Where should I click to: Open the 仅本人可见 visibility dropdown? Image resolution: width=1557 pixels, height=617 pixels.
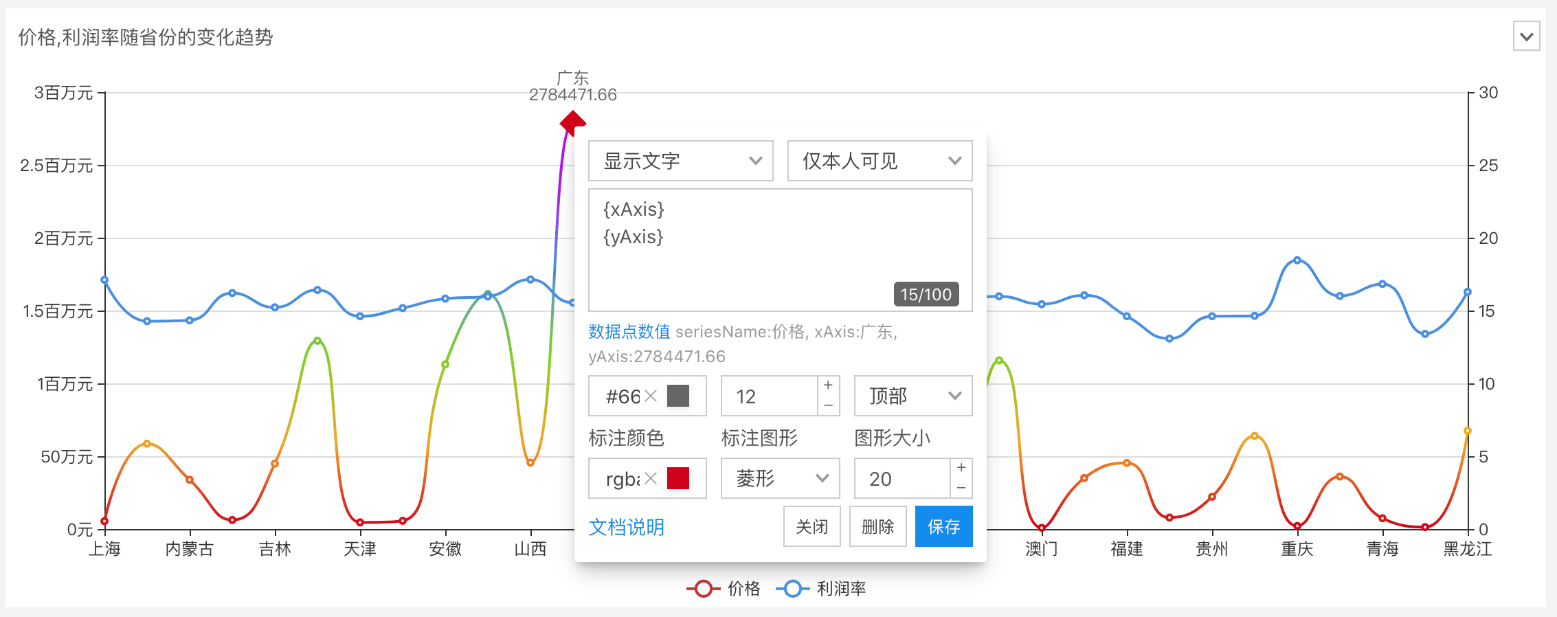coord(880,161)
